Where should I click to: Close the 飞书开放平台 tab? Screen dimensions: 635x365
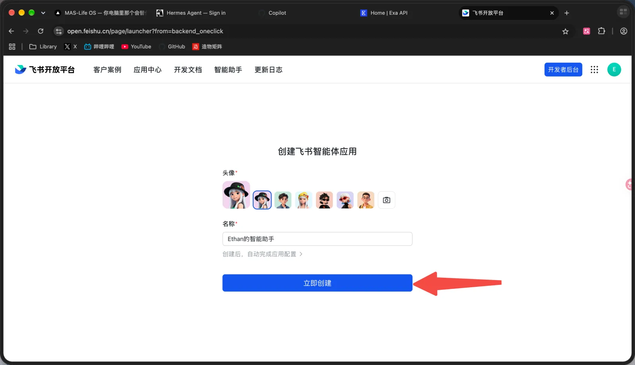pyautogui.click(x=552, y=13)
